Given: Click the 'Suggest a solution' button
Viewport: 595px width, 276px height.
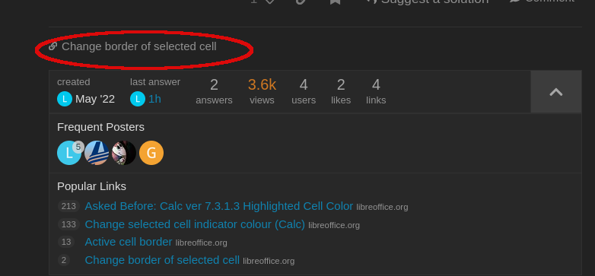Looking at the screenshot, I should pos(427,2).
